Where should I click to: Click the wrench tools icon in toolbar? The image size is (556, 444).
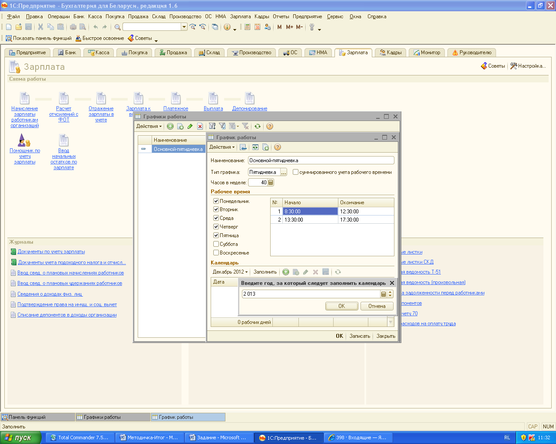tap(312, 27)
